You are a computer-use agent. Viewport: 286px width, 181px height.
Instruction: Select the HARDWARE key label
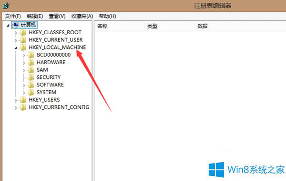click(51, 62)
